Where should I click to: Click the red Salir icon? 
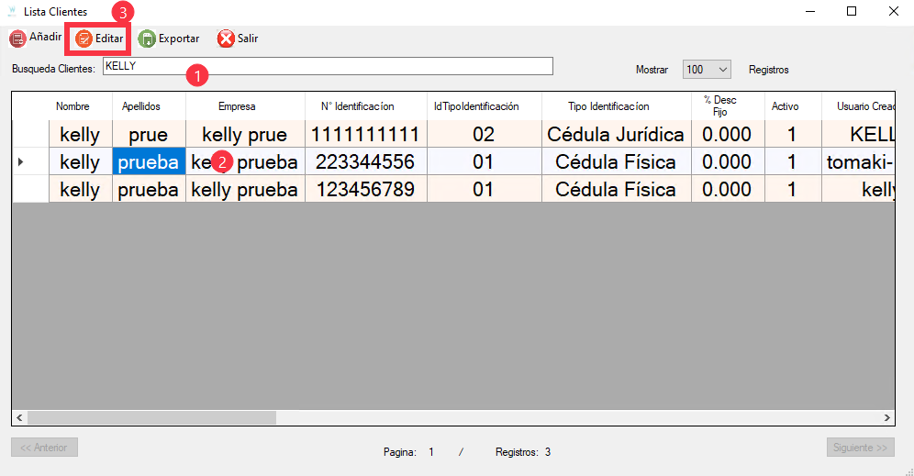226,39
